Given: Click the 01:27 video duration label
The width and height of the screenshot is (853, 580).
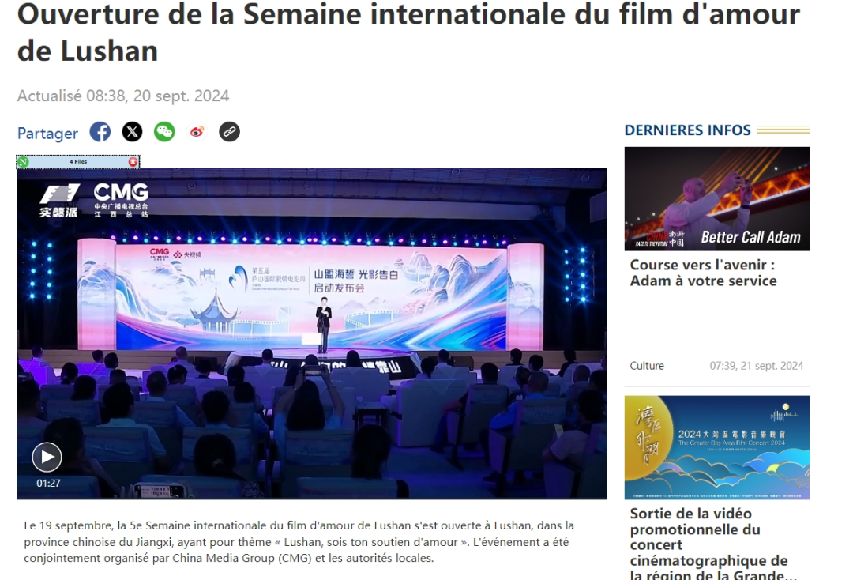Looking at the screenshot, I should [48, 483].
